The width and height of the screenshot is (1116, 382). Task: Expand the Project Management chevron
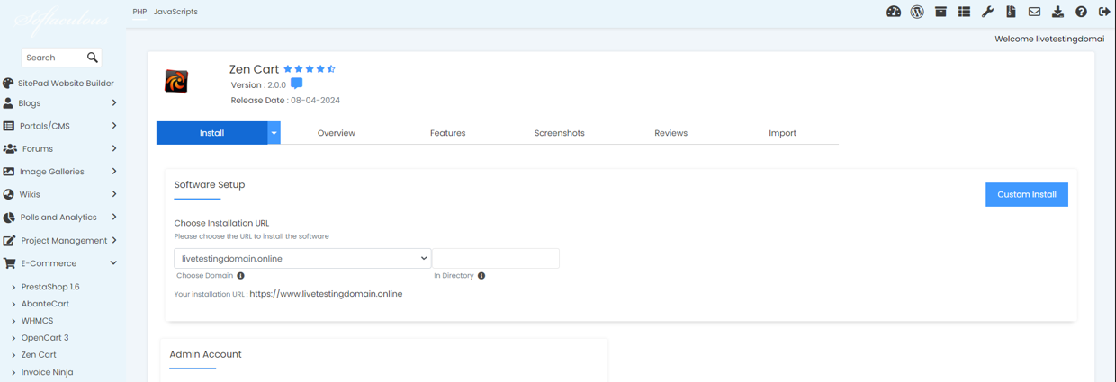pos(114,240)
